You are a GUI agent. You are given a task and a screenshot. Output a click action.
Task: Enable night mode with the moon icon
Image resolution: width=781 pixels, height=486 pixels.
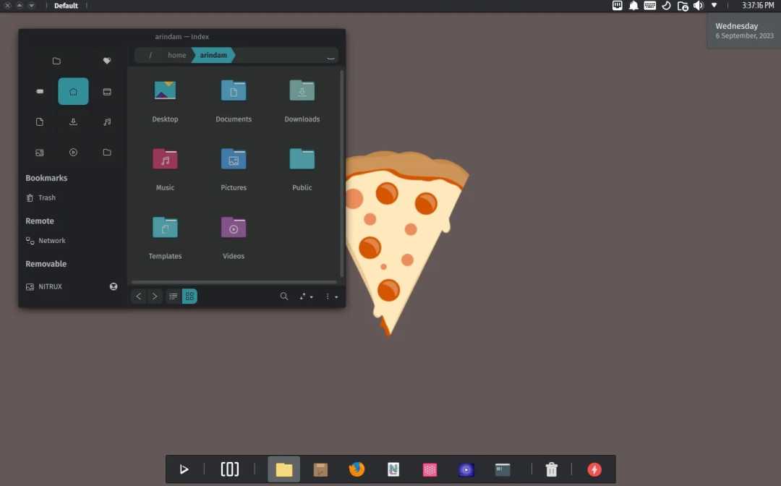pos(666,5)
